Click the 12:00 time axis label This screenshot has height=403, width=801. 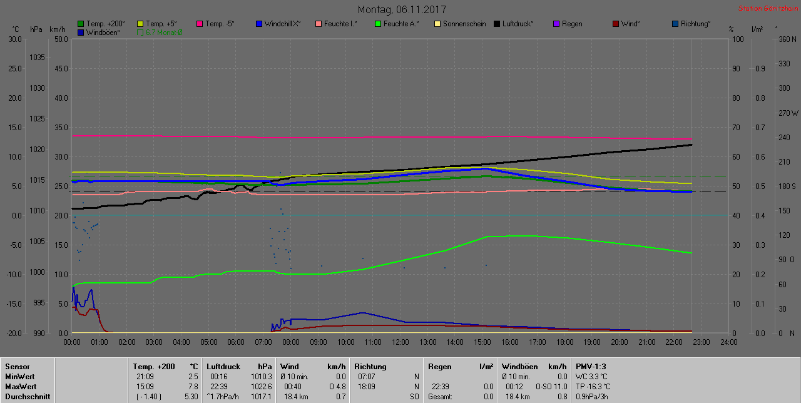400,342
